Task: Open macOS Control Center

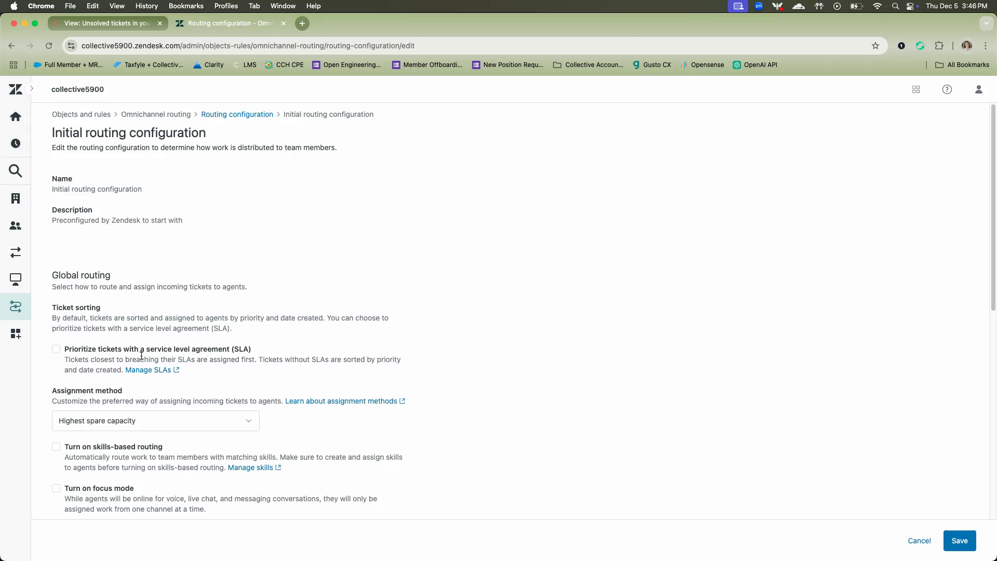Action: click(911, 6)
